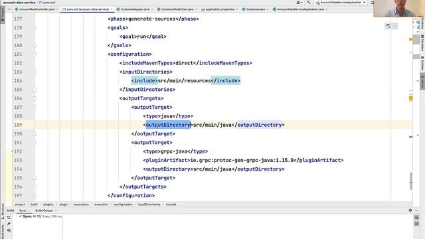The image size is (425, 239).
Task: Close the AccountRestController.java tab
Action: tap(57, 9)
